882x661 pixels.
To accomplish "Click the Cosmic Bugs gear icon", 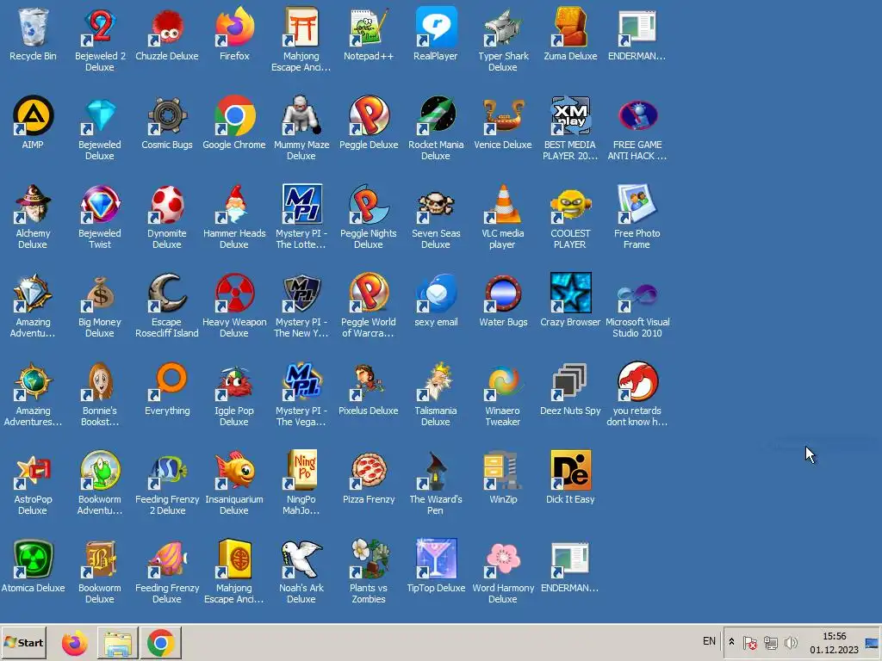I will click(x=167, y=115).
